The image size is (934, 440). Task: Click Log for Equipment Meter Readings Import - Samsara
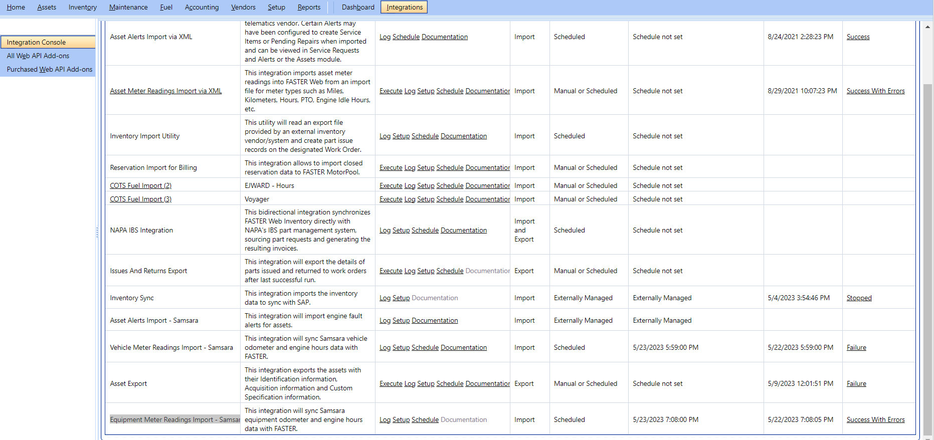[x=385, y=419]
